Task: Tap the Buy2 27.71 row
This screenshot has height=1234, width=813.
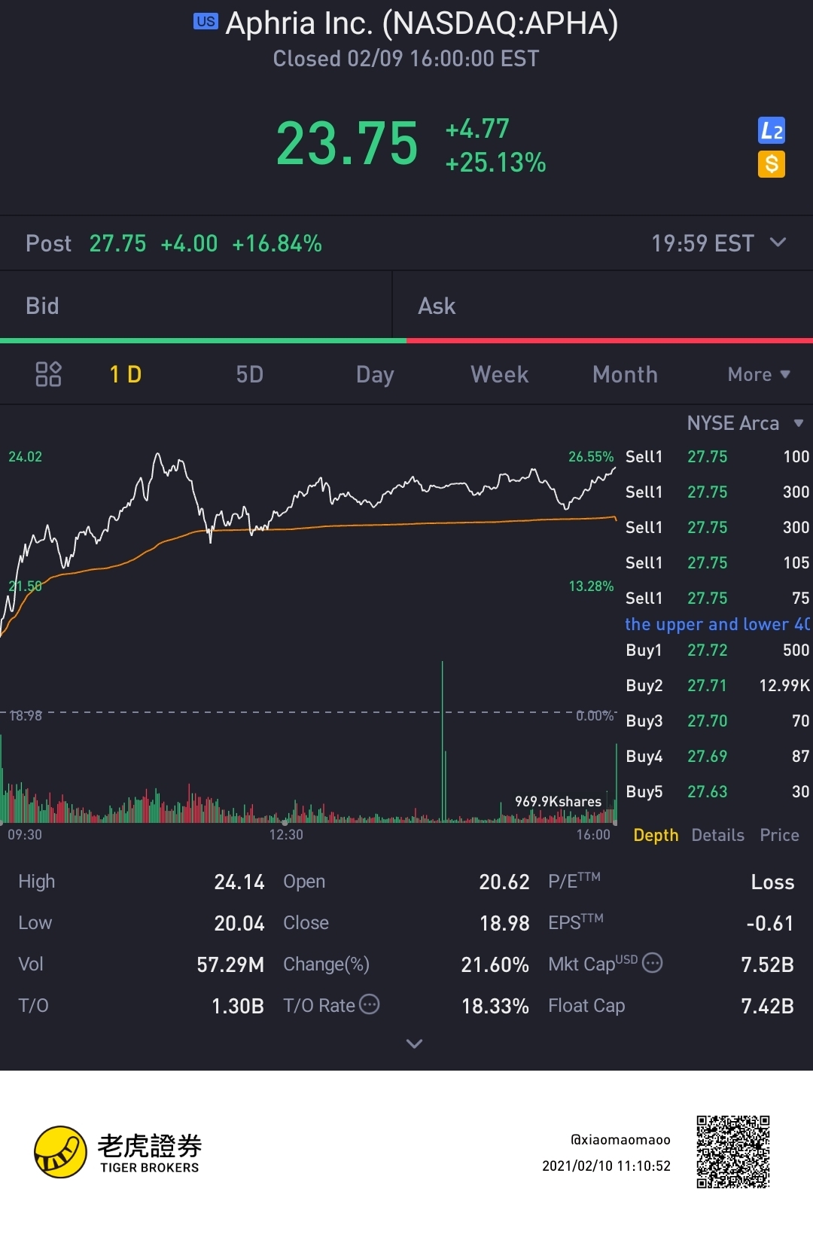Action: point(717,685)
